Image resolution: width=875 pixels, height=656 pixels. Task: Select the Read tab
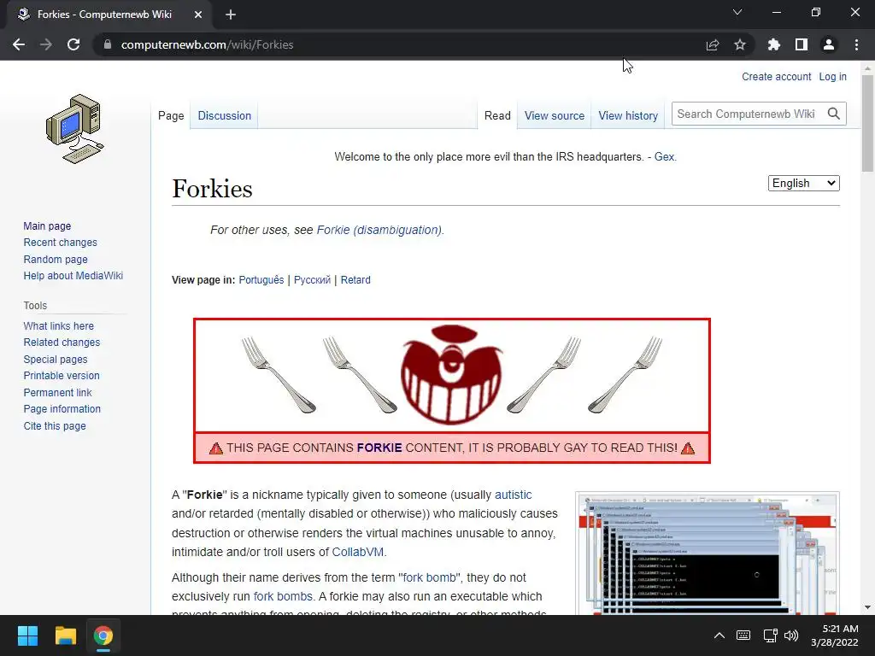click(497, 115)
